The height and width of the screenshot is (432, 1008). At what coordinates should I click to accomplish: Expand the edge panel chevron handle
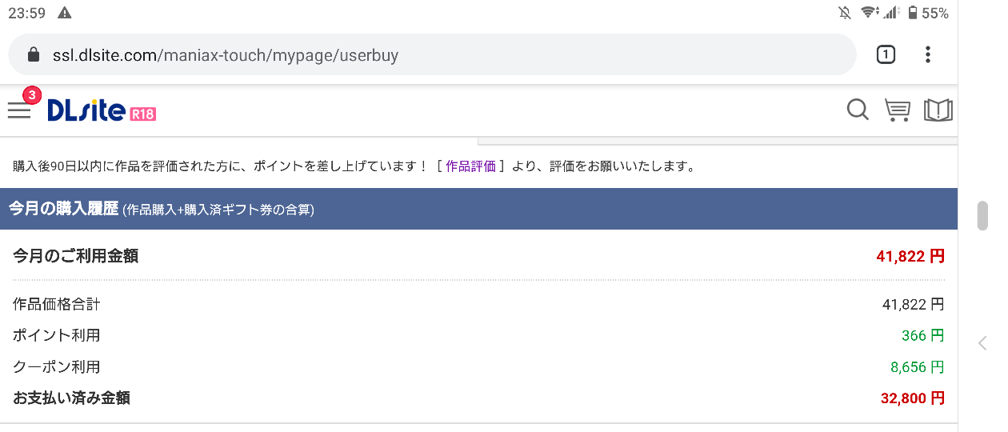click(x=982, y=343)
